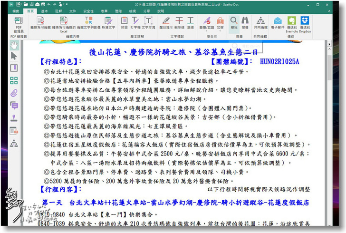Image resolution: width=346 pixels, height=233 pixels.
Task: Switch to the 進階 tab
Action: [x=118, y=11]
